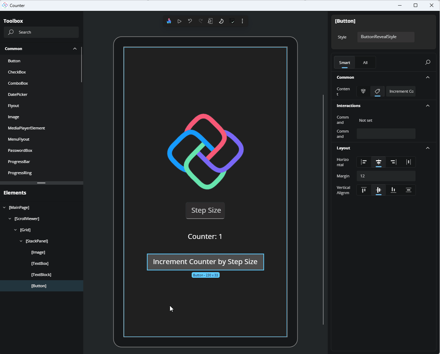440x354 pixels.
Task: Click the Increment Counter by Step Size button
Action: [x=205, y=262]
